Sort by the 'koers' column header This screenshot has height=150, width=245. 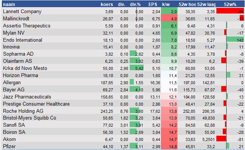pos(107,5)
